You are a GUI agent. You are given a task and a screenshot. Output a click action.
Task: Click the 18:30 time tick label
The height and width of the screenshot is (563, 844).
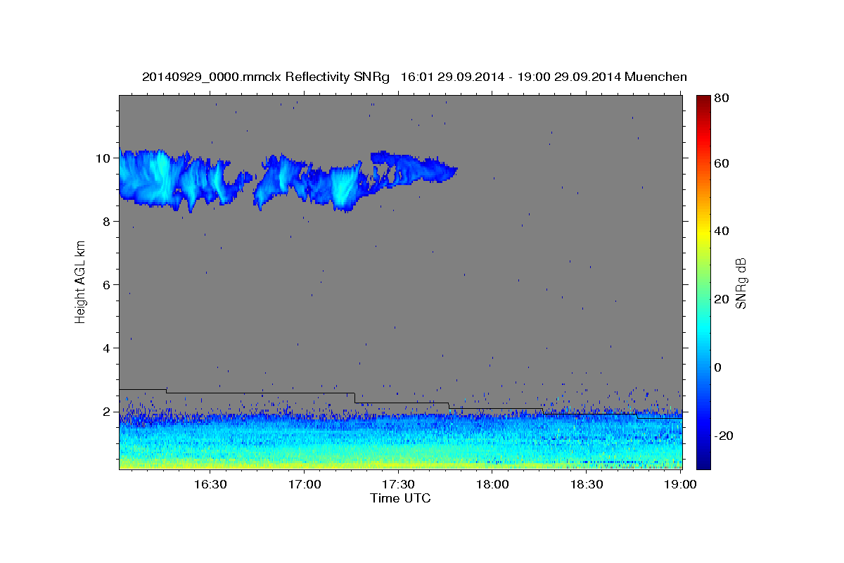[587, 485]
